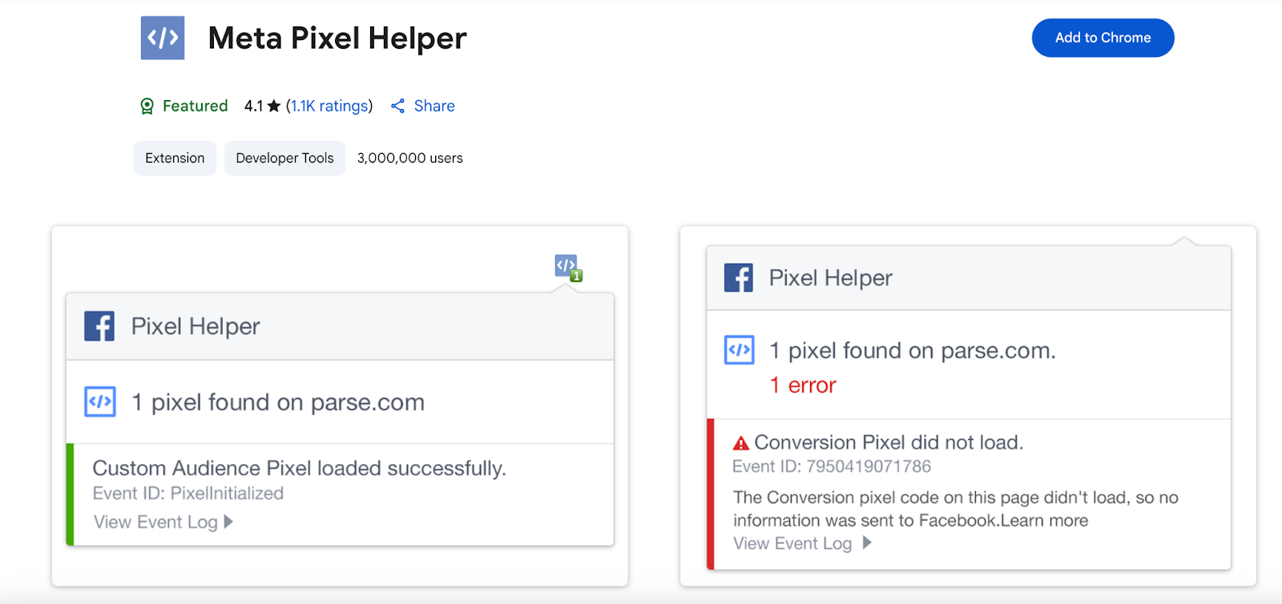Expand View Event Log arrow under Custom Audience Pixel
Viewport: 1282px width, 604px height.
tap(228, 521)
